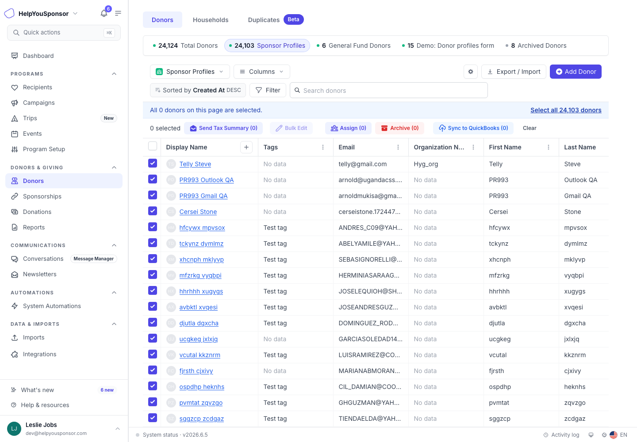The image size is (637, 442).
Task: Open Tags column options menu
Action: tap(323, 147)
